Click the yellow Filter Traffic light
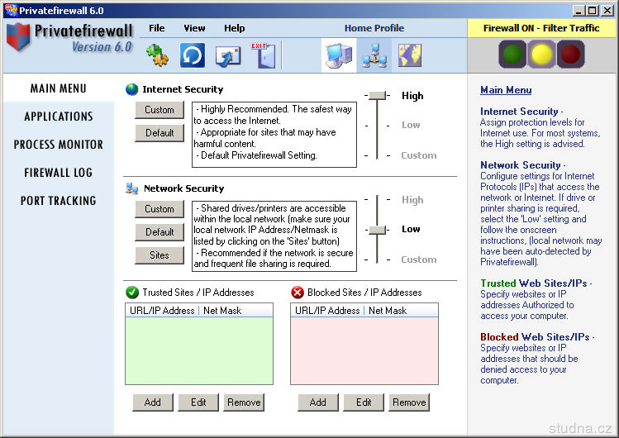Viewport: 619px width, 438px height. tap(541, 54)
